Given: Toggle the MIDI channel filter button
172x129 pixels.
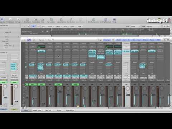Looking at the screenshot, I should click(x=158, y=40).
